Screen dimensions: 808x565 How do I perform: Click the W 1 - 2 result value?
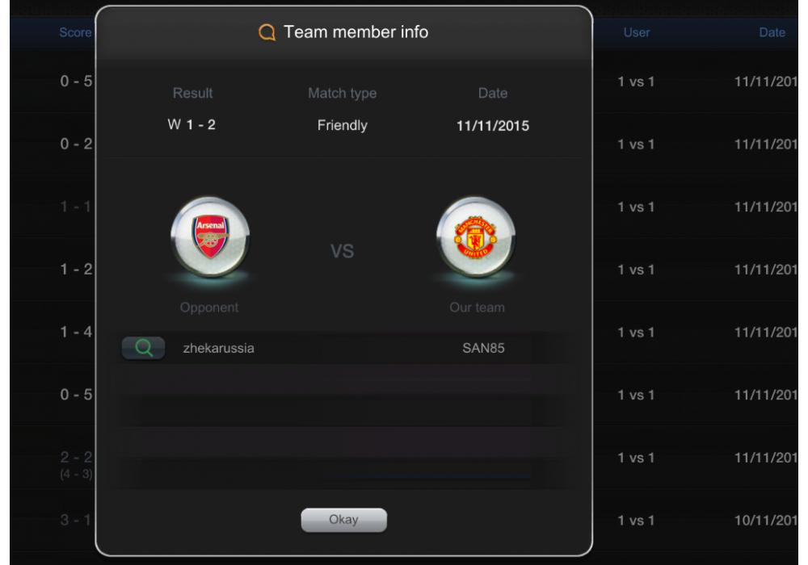click(191, 124)
